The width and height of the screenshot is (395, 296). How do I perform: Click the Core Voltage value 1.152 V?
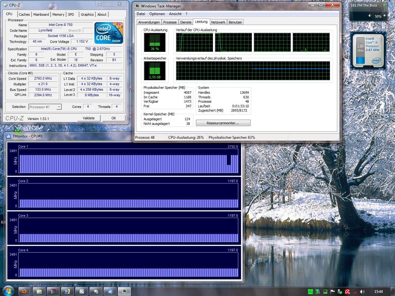click(82, 41)
